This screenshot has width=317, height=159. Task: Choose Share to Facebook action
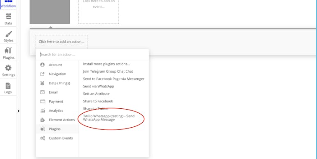point(98,101)
